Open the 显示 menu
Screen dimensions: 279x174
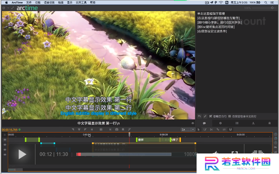(x=70, y=2)
